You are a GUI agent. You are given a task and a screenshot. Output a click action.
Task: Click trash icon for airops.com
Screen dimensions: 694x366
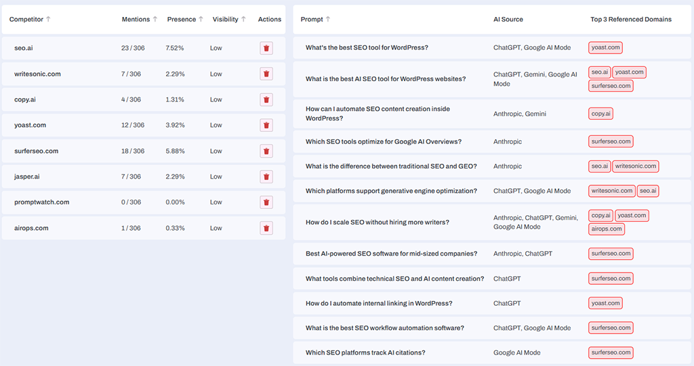coord(266,228)
